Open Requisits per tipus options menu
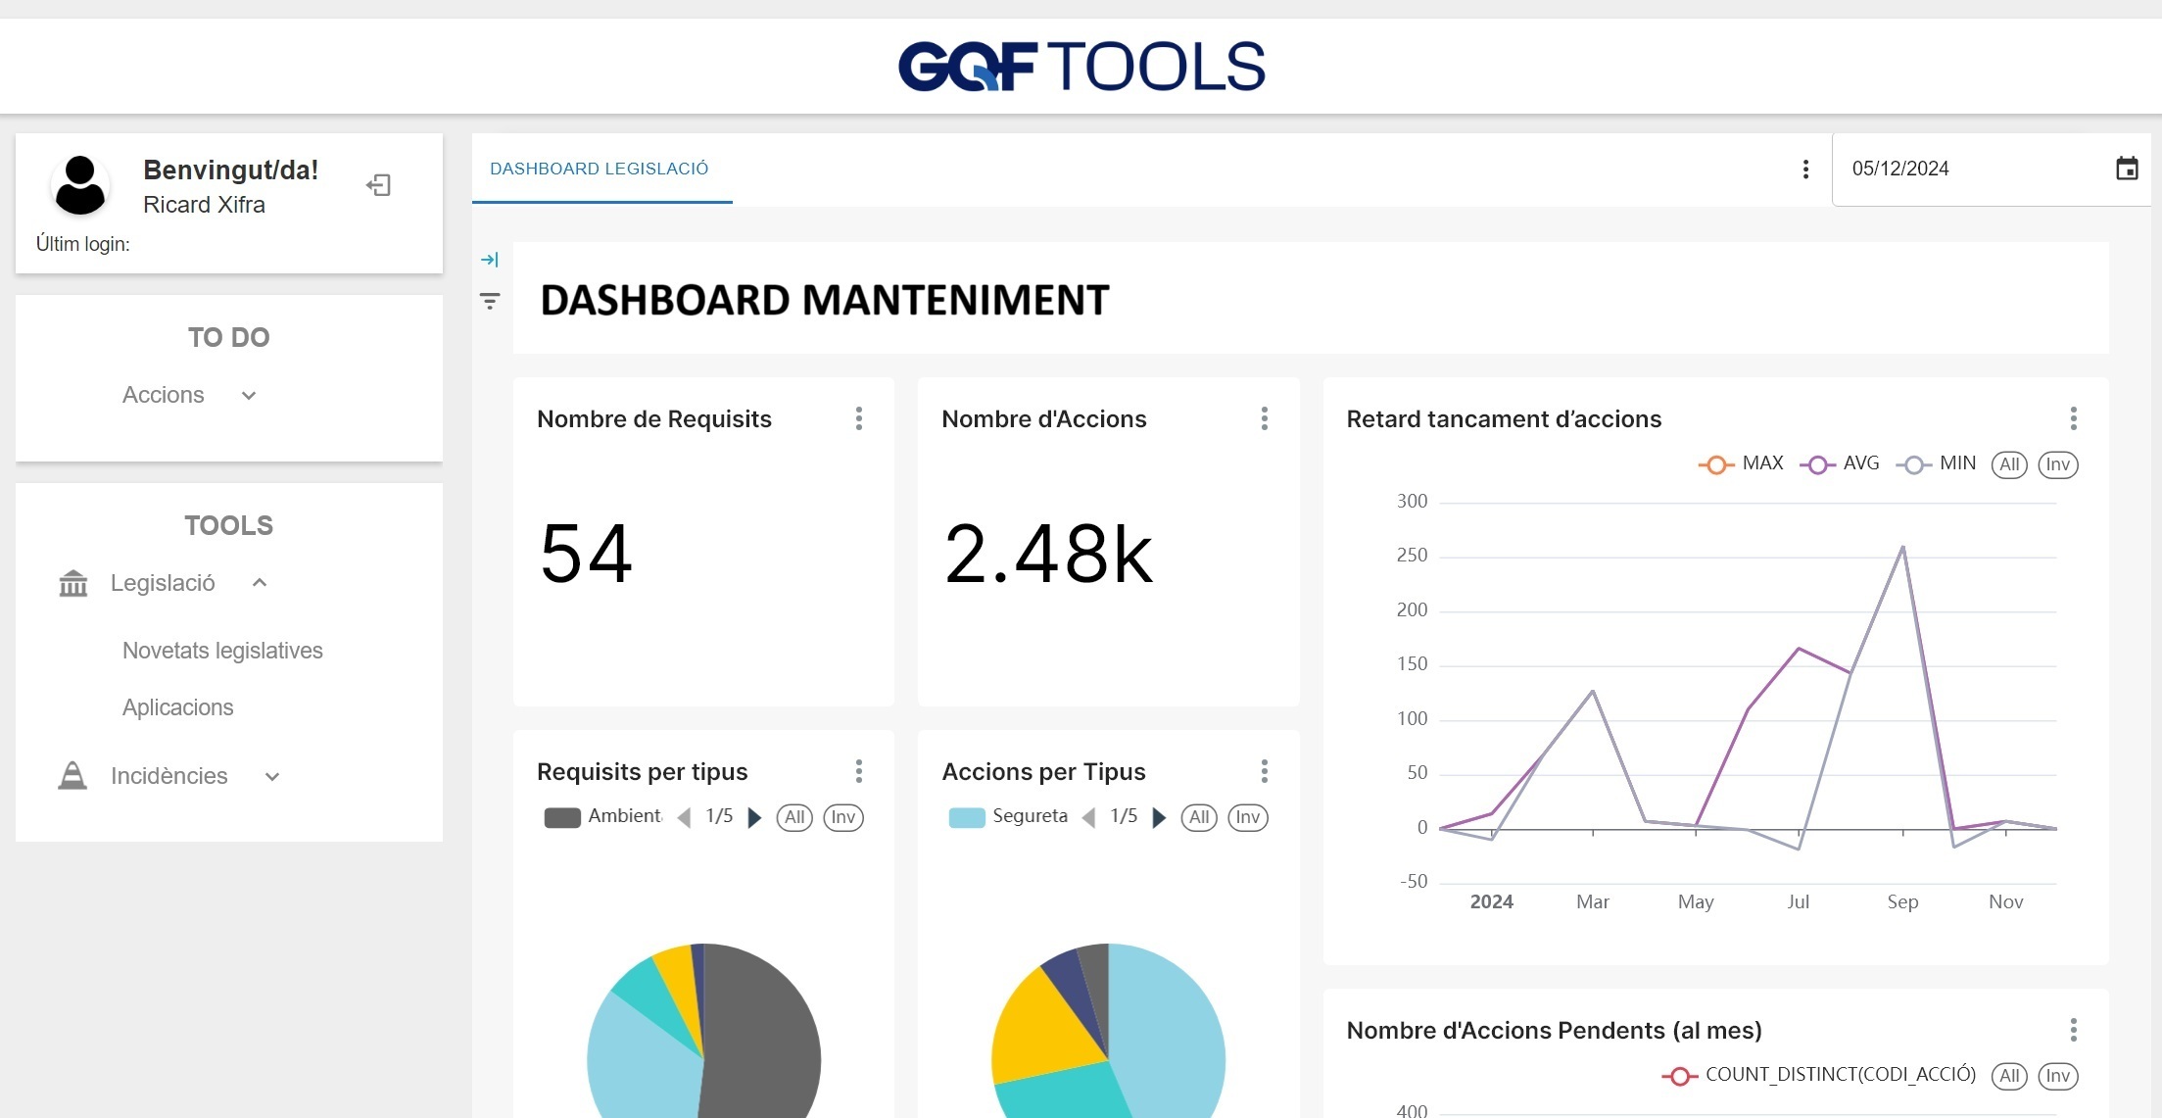 pos(859,772)
